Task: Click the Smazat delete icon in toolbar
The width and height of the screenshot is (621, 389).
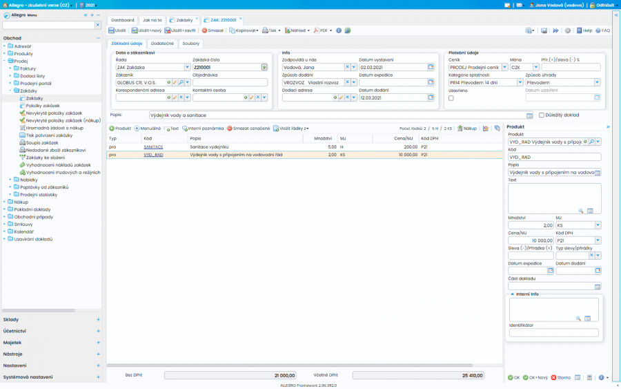Action: click(204, 30)
